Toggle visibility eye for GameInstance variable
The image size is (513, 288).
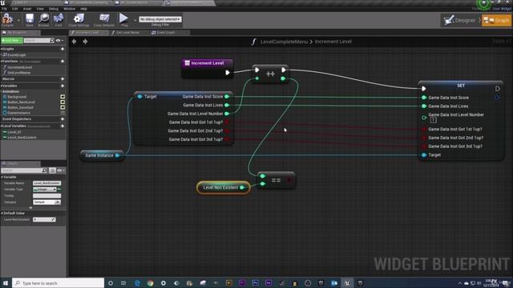coord(63,113)
